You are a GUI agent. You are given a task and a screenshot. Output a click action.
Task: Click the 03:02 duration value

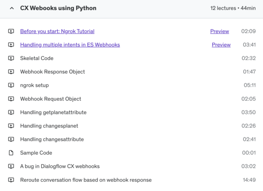[249, 167]
